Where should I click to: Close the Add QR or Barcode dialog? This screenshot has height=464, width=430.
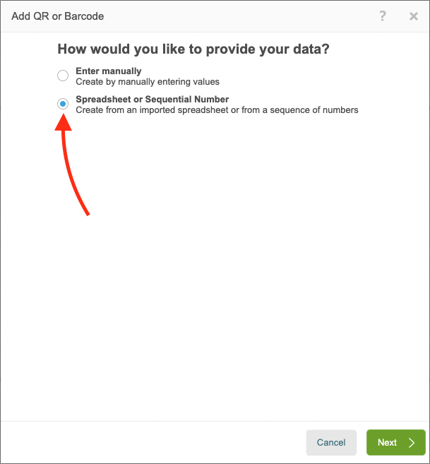click(414, 16)
